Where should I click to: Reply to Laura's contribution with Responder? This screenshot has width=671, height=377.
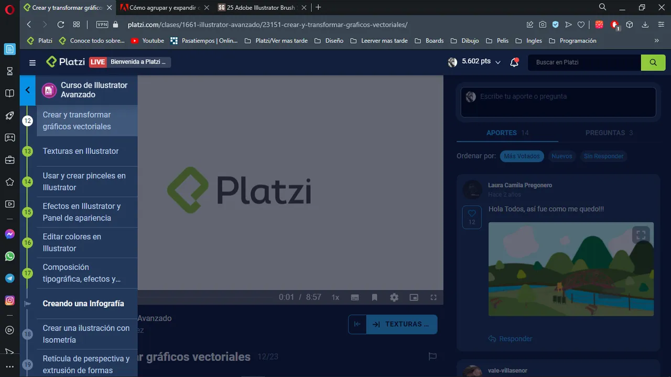(510, 339)
